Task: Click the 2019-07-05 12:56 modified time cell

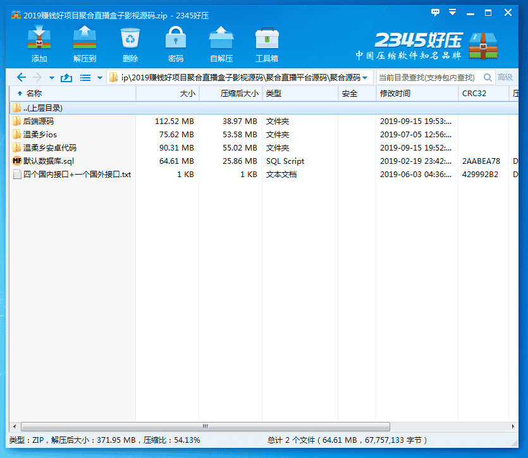Action: 416,135
